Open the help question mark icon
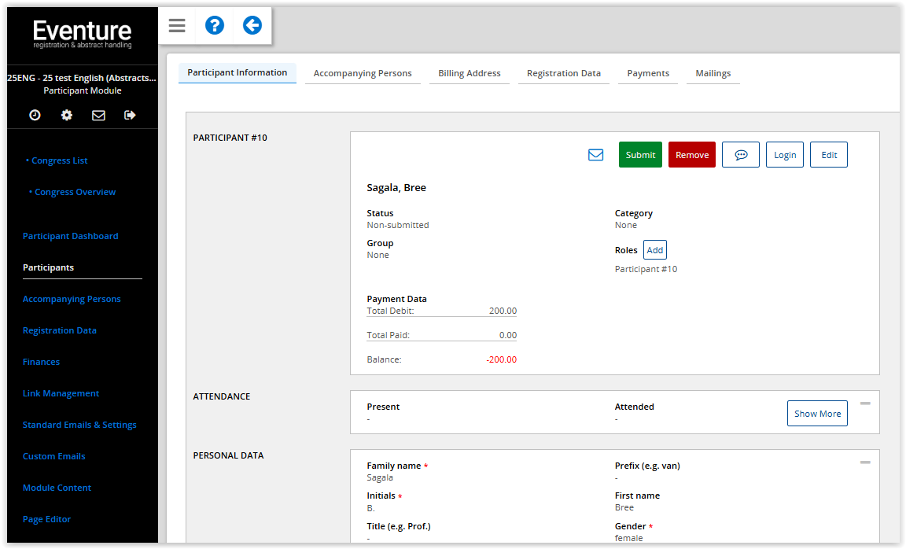 click(x=214, y=26)
